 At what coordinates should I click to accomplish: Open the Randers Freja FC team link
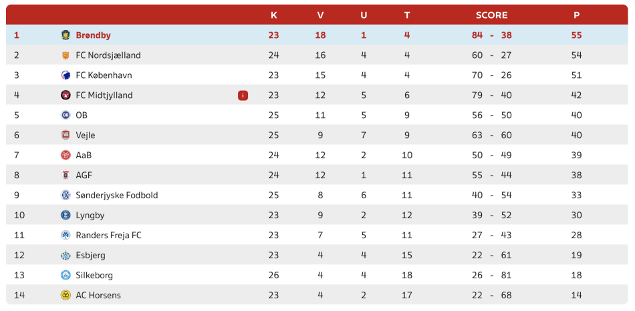point(108,236)
